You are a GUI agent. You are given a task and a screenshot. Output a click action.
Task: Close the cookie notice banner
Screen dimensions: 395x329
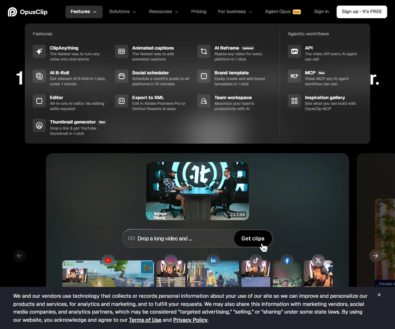click(379, 295)
